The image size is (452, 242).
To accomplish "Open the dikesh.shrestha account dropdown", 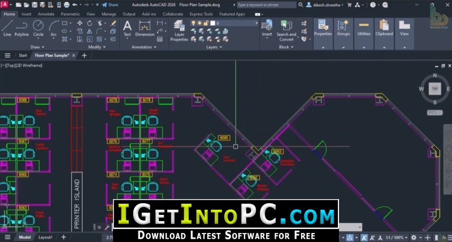I will pyautogui.click(x=324, y=5).
